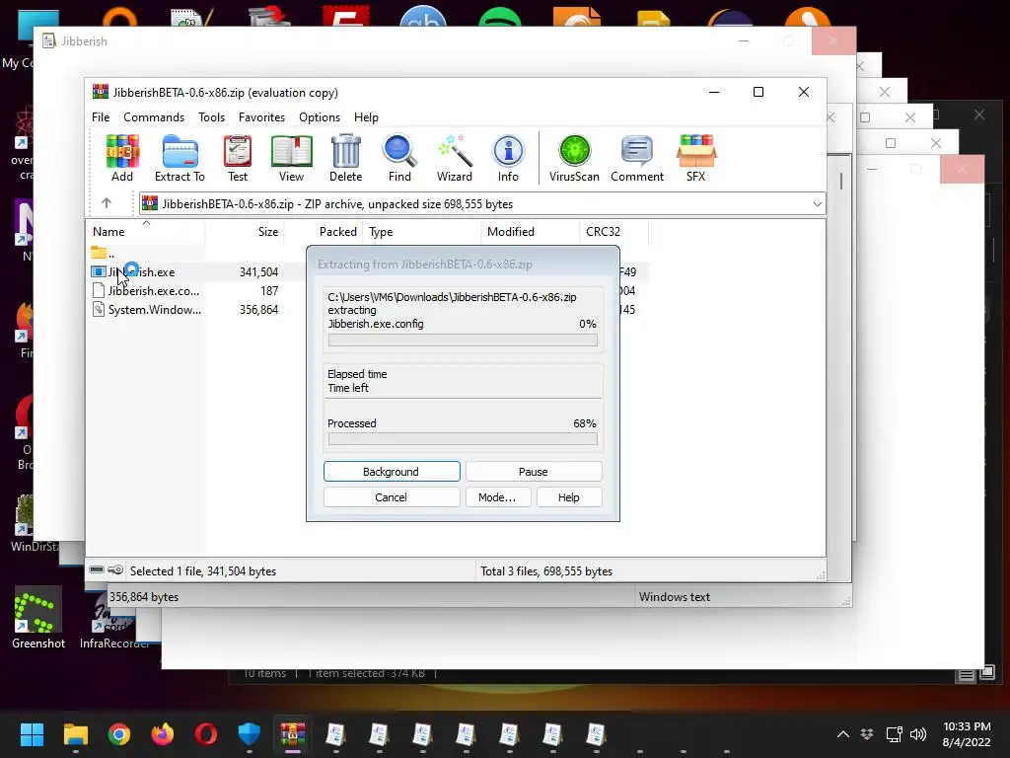Screen dimensions: 1010x758
Task: Open the volume speaker tray icon
Action: point(918,734)
